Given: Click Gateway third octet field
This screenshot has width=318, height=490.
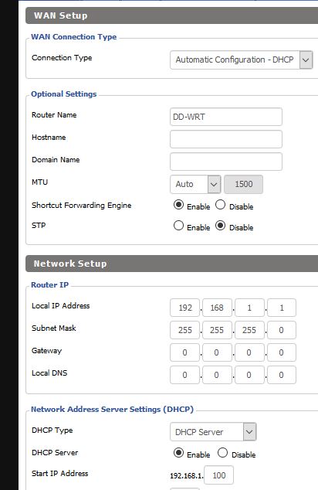Looking at the screenshot, I should [249, 352].
